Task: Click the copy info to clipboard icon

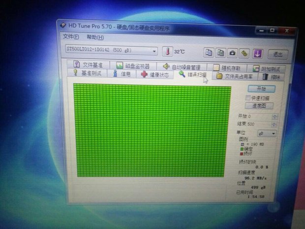Action: pyautogui.click(x=209, y=53)
